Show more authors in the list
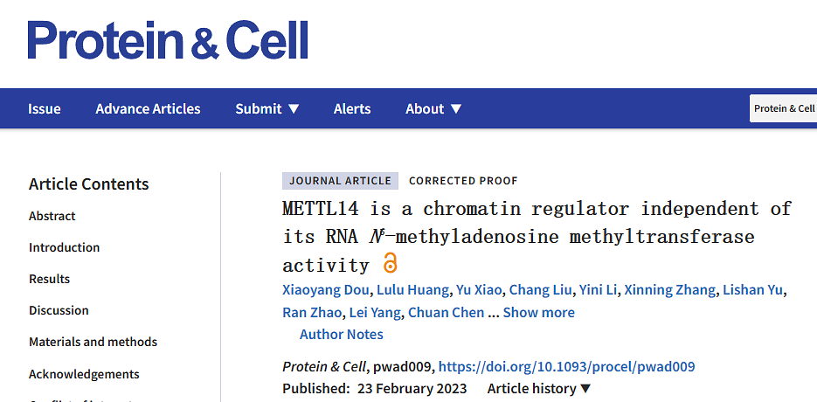 click(538, 312)
